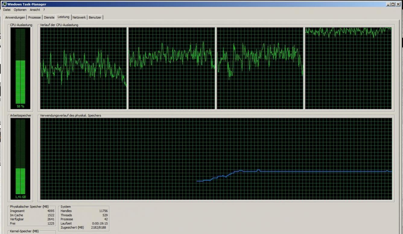Viewport: 403px width, 234px height.
Task: Click the fourth CPU core history graph
Action: (x=348, y=68)
